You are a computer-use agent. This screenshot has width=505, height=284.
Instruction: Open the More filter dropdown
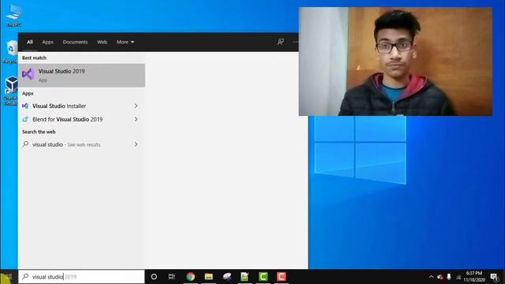[125, 42]
